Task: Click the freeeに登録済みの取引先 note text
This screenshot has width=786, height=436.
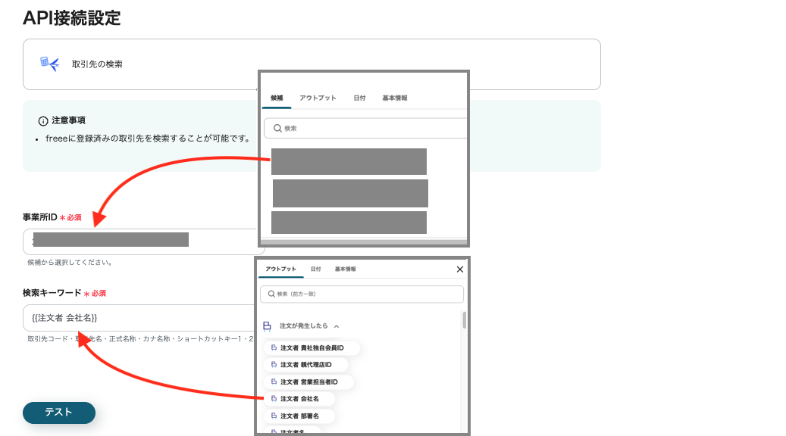Action: (x=149, y=139)
